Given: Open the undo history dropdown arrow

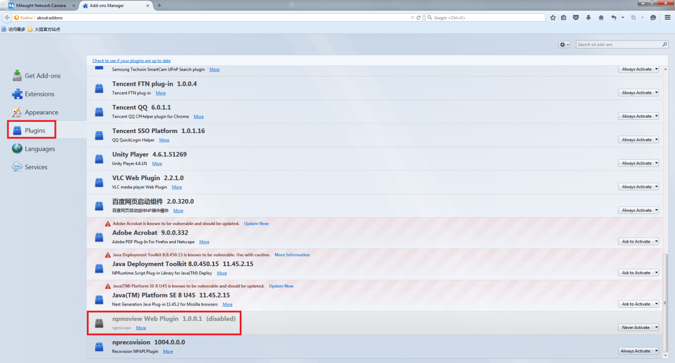Looking at the screenshot, I should point(622,18).
